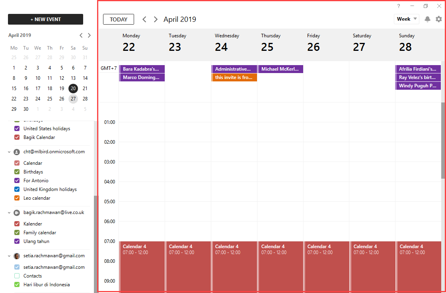This screenshot has height=293, width=446.
Task: Enable the Contacts calendar checkbox
Action: 17,276
